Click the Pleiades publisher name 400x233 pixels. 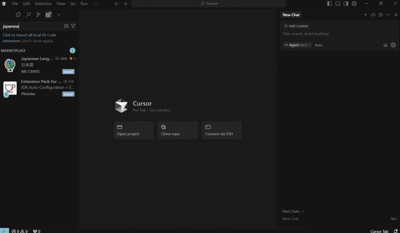(28, 94)
